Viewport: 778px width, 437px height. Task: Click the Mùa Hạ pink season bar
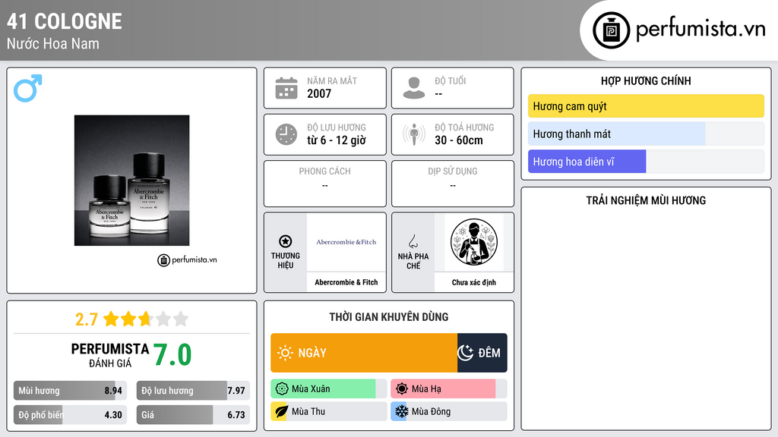coord(448,389)
